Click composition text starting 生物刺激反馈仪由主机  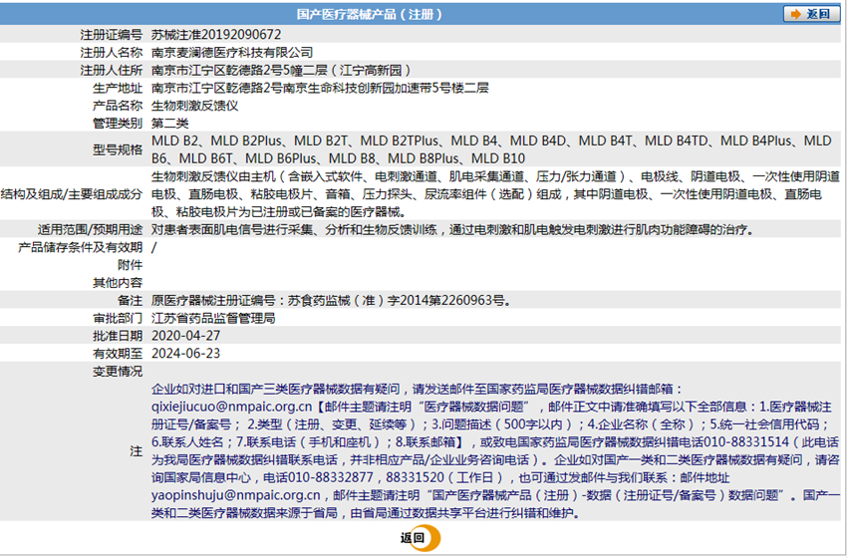tap(495, 194)
